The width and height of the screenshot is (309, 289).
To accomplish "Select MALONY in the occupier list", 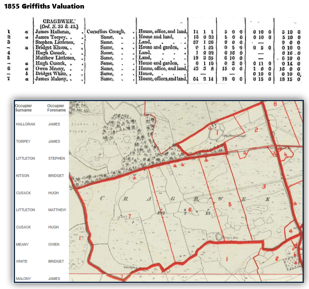I will click(23, 279).
